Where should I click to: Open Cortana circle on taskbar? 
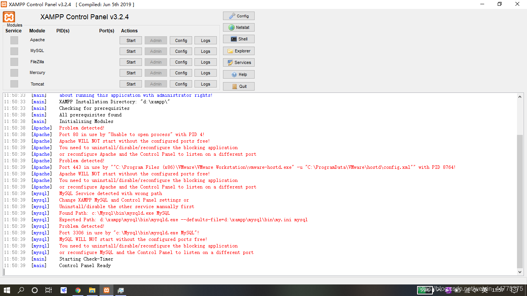[x=35, y=290]
